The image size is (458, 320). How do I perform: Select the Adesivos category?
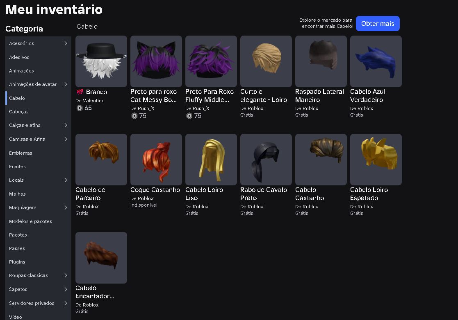[x=38, y=57]
